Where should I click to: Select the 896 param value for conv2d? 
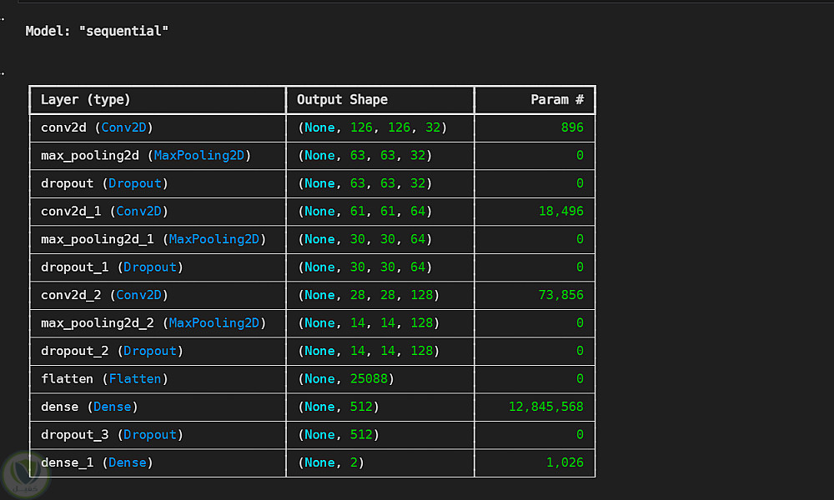pyautogui.click(x=572, y=127)
